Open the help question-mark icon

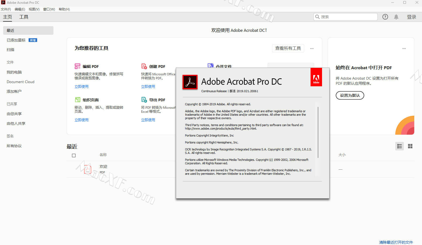click(385, 17)
